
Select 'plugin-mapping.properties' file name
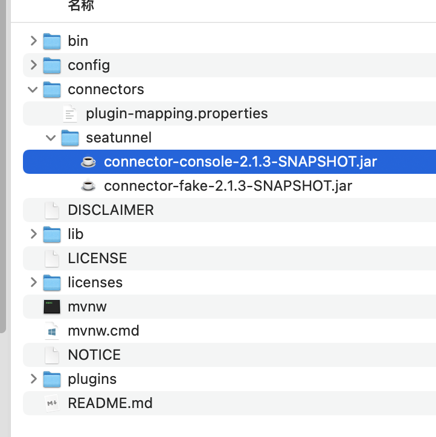(x=177, y=113)
